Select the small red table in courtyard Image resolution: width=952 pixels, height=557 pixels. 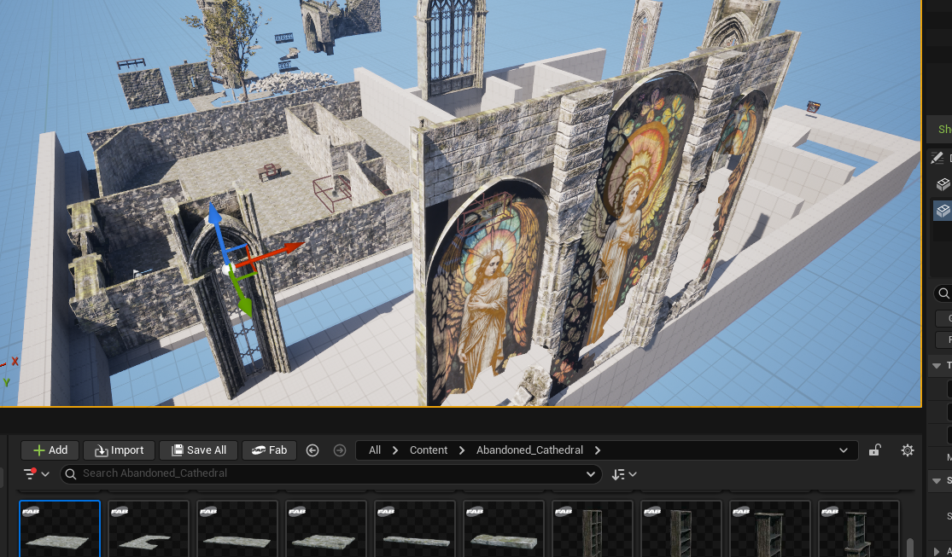point(269,171)
